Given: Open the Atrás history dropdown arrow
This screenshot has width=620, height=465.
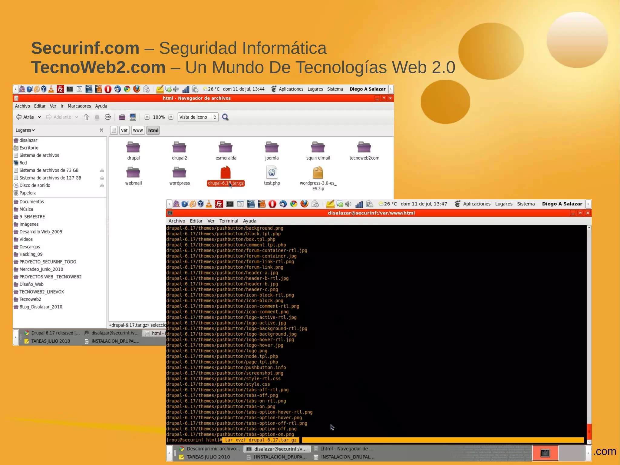Looking at the screenshot, I should tap(39, 117).
